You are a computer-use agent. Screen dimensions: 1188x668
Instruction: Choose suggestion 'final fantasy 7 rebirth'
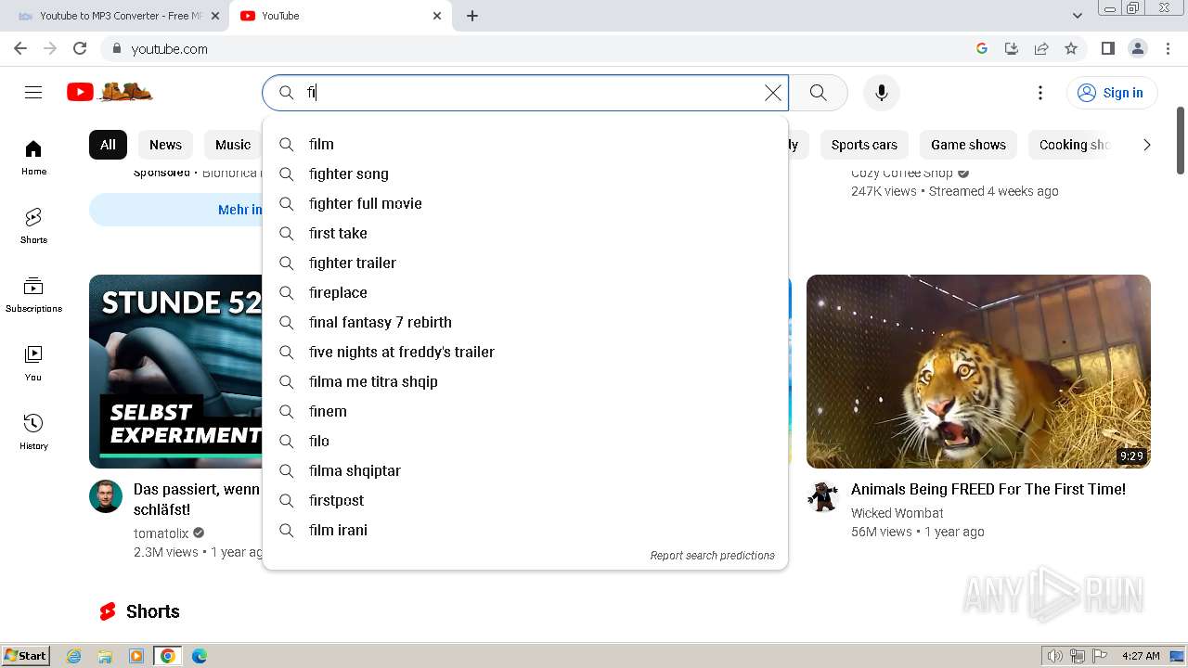pyautogui.click(x=525, y=322)
